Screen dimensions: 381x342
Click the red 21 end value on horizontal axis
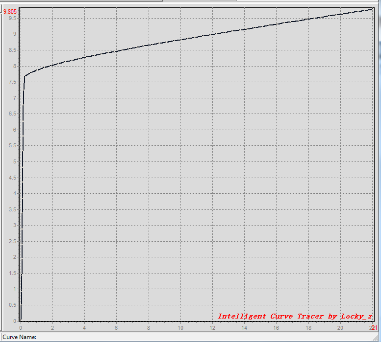374,328
